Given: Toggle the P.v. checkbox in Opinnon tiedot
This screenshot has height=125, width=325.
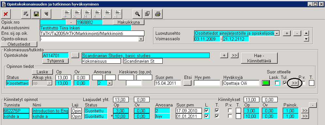Looking at the screenshot, I should pos(303,83).
